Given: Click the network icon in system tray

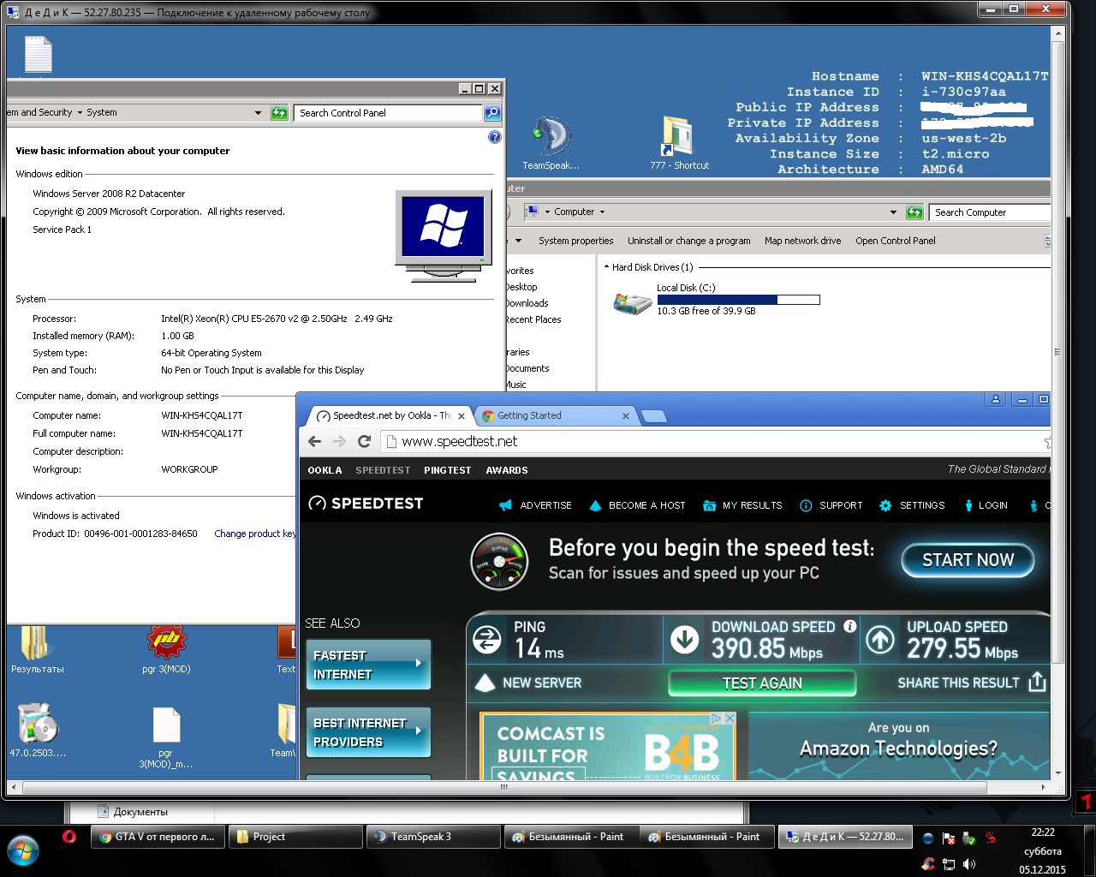Looking at the screenshot, I should click(948, 864).
